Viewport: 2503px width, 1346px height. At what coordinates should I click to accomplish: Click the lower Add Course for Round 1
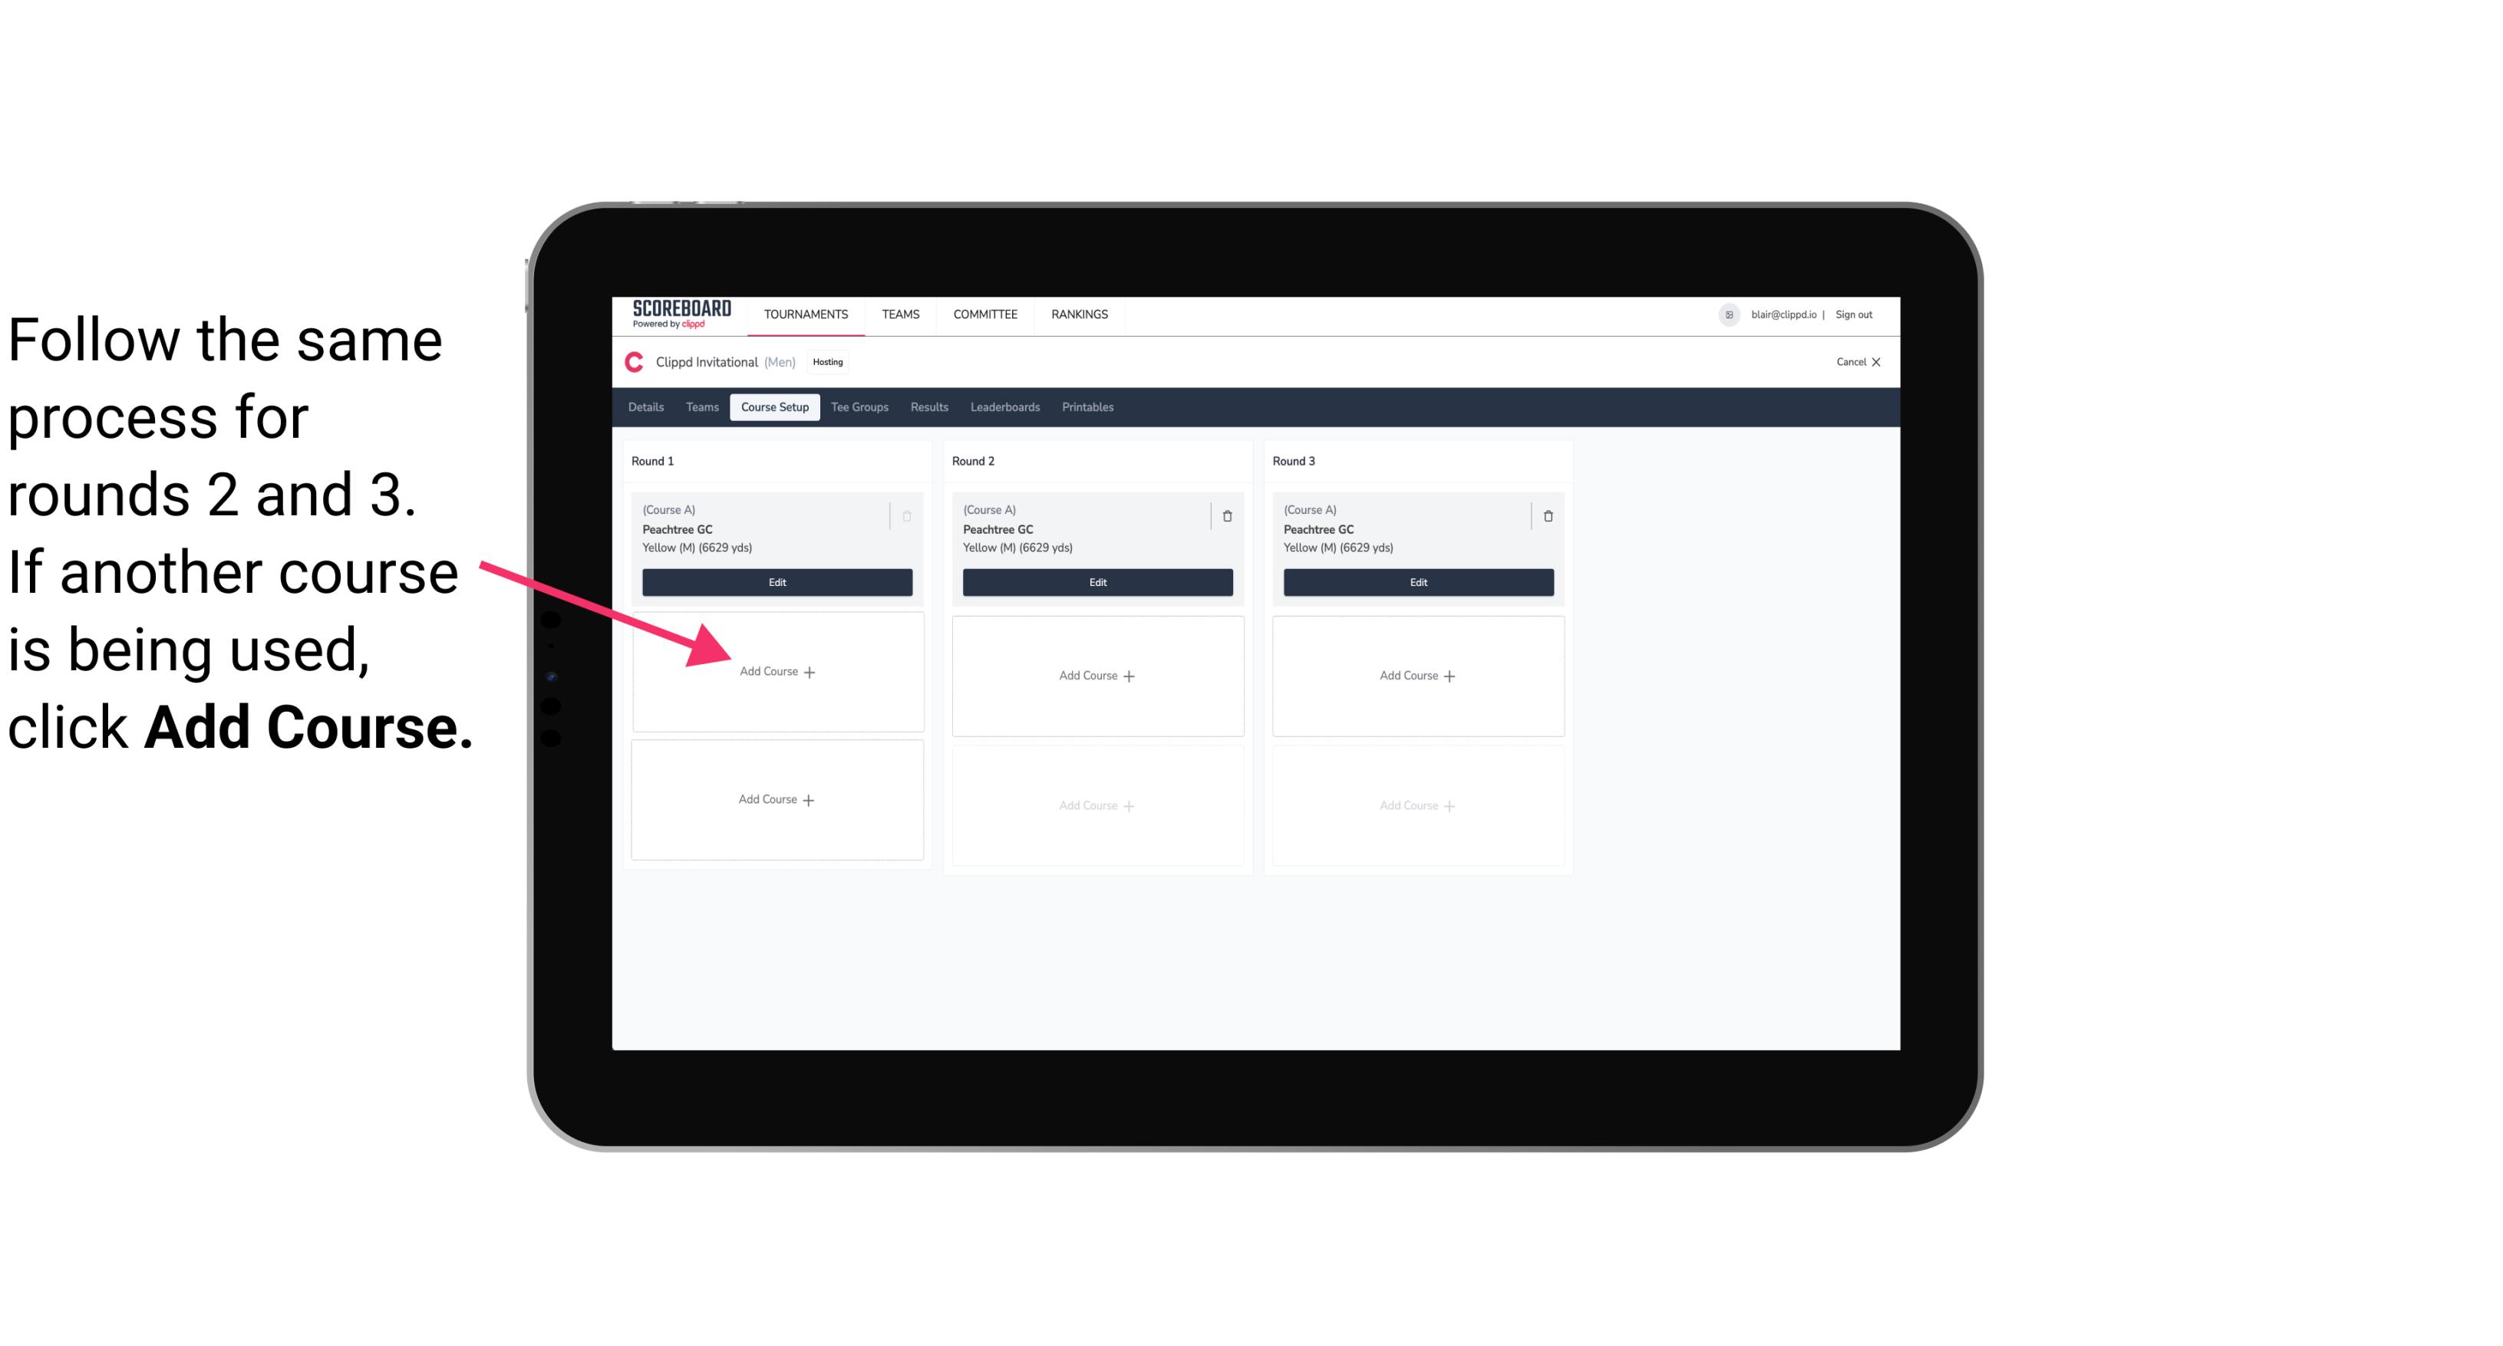coord(776,799)
